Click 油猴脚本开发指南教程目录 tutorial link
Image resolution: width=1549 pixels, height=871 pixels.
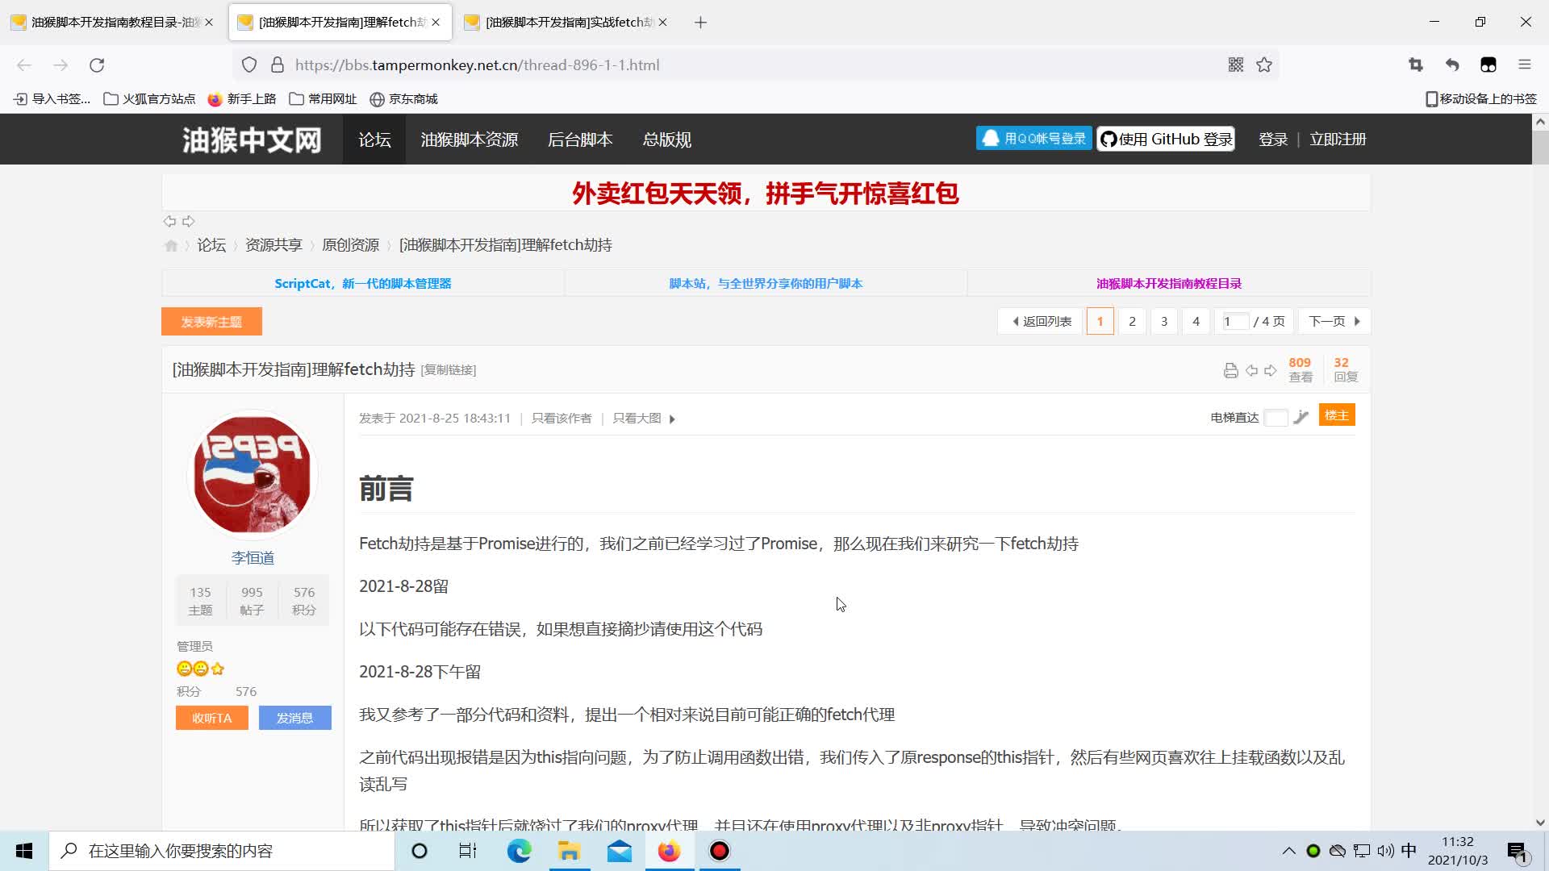click(x=1168, y=283)
